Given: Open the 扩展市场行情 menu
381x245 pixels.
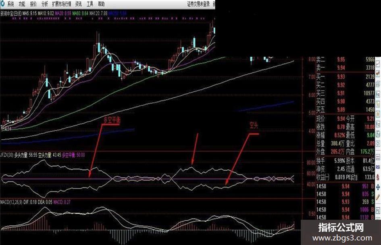Looking at the screenshot, I should (x=61, y=4).
